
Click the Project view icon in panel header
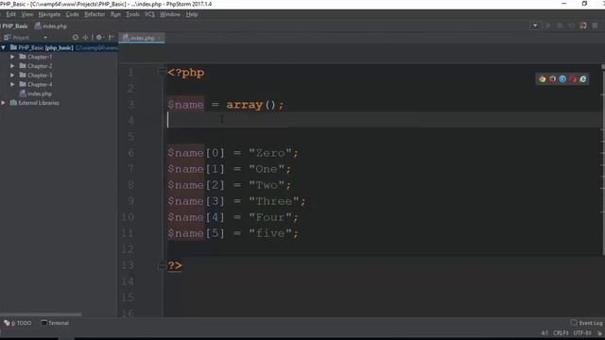click(7, 38)
